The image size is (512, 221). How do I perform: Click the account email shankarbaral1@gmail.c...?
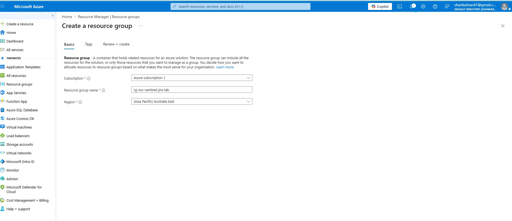475,5
